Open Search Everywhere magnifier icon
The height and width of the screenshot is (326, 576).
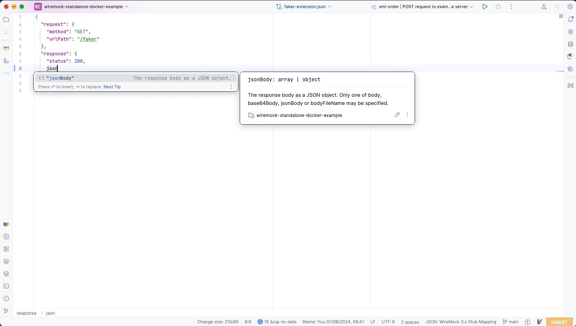pyautogui.click(x=557, y=7)
